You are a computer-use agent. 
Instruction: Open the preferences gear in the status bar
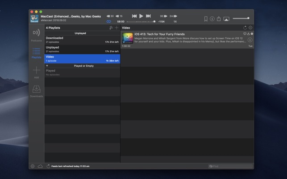(x=33, y=166)
